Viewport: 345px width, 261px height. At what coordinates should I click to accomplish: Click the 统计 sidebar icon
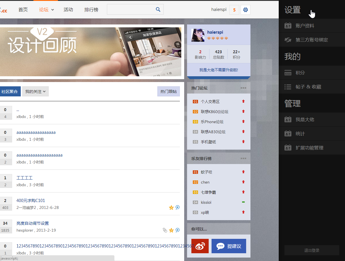288,134
